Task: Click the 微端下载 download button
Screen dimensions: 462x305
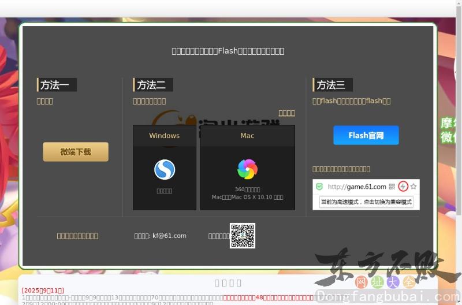Action: [76, 152]
